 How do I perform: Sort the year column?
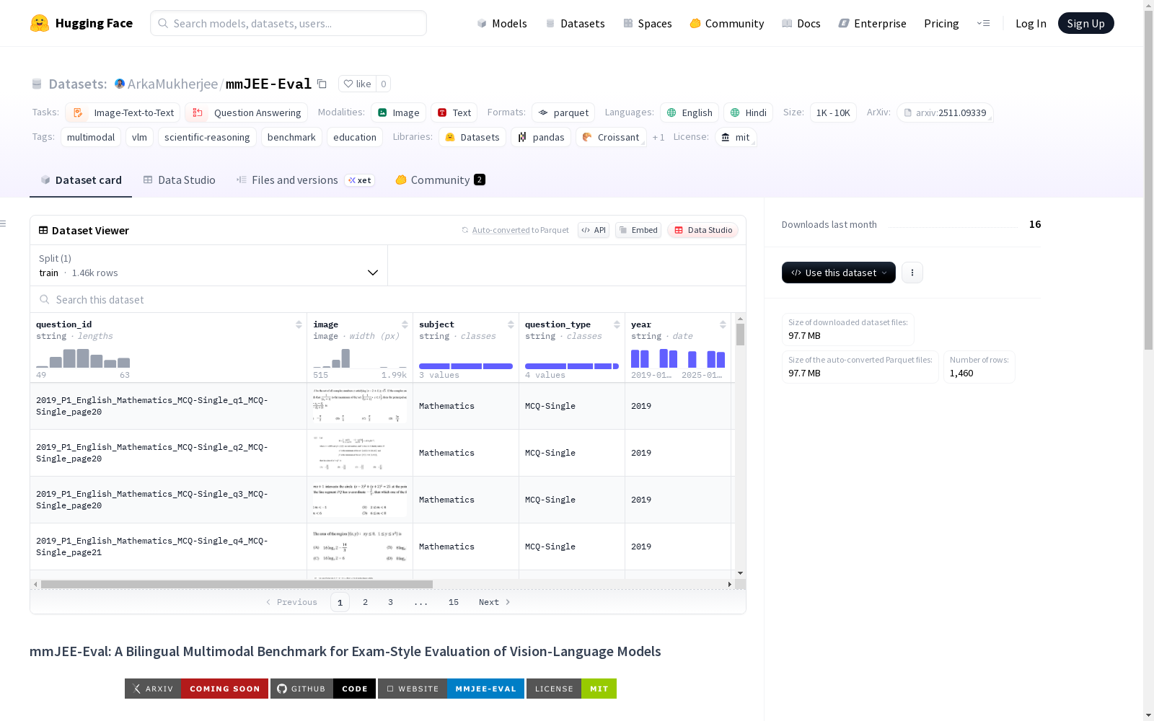coord(723,324)
